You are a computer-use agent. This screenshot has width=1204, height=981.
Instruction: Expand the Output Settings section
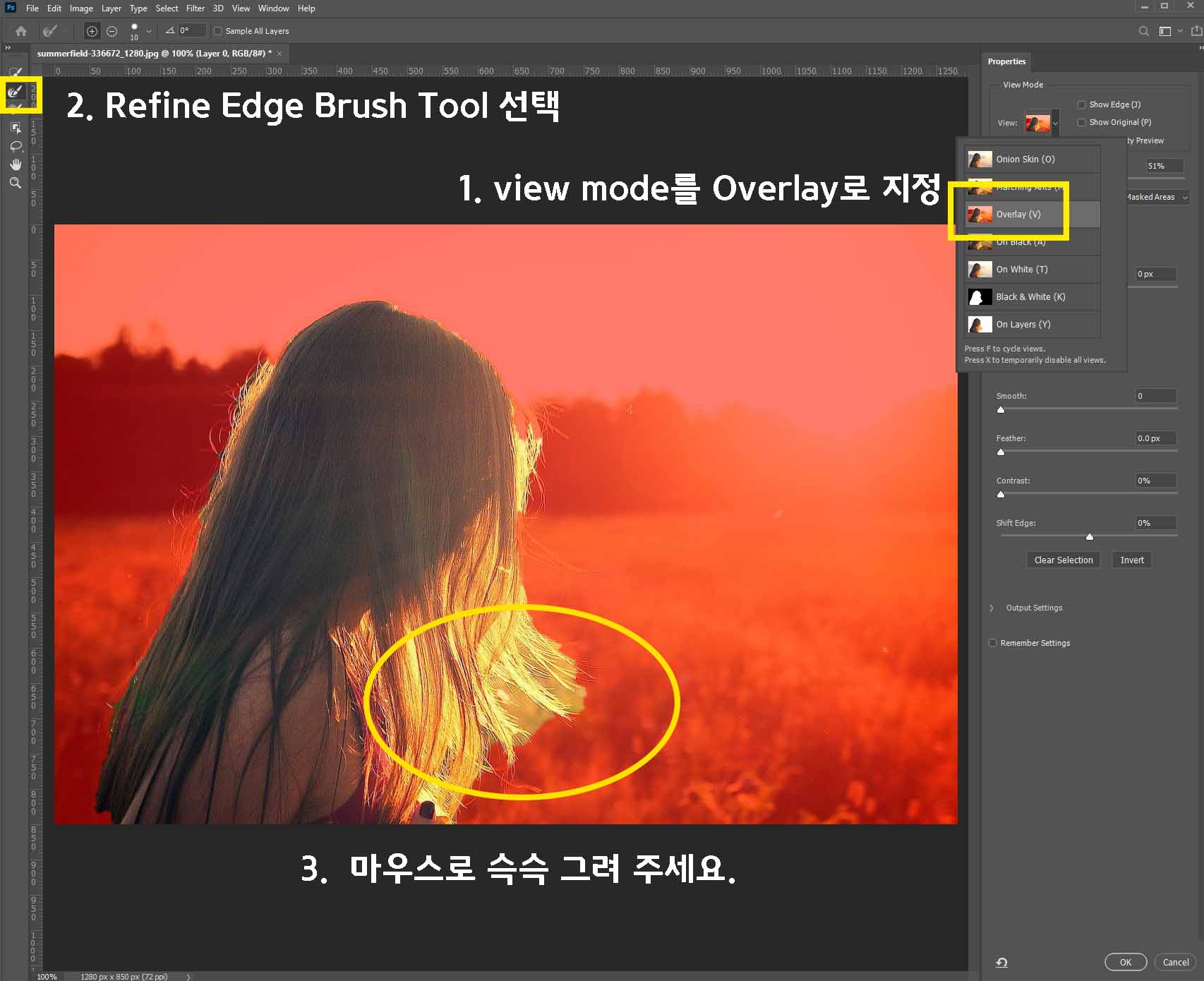click(992, 608)
